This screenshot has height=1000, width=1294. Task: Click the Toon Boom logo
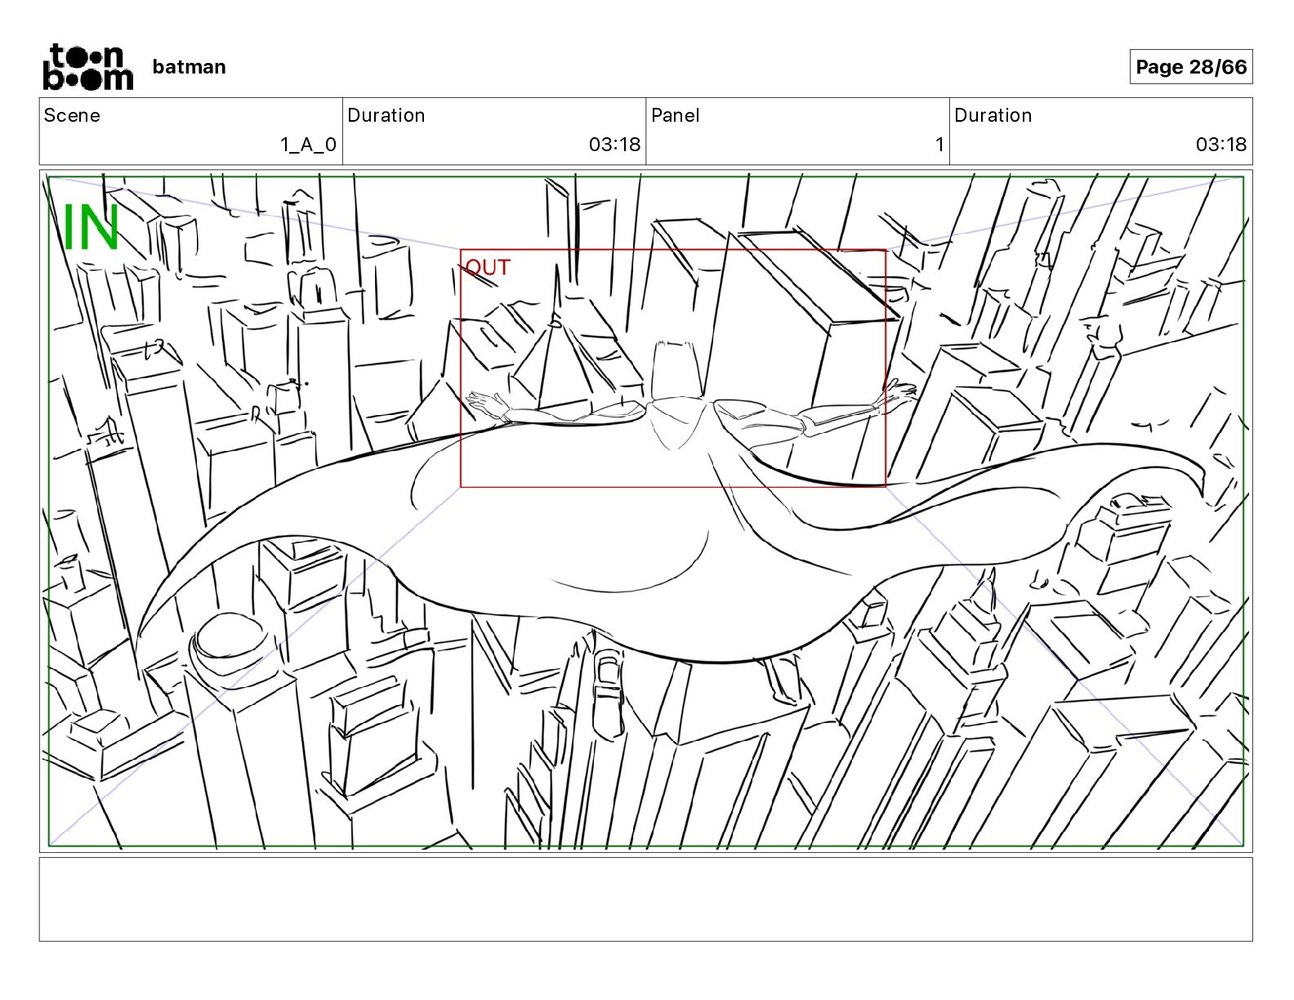pos(87,66)
